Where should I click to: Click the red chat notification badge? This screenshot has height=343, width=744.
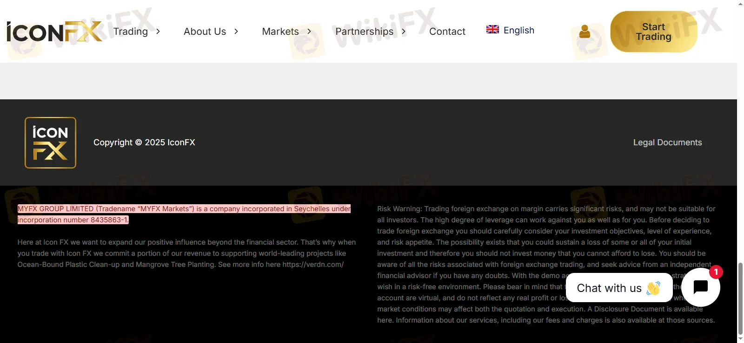click(x=716, y=272)
